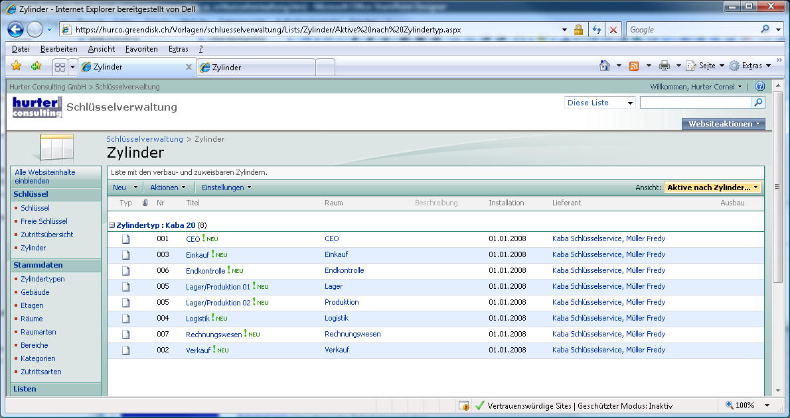Click the document icon for CEO row
The width and height of the screenshot is (790, 418).
125,239
